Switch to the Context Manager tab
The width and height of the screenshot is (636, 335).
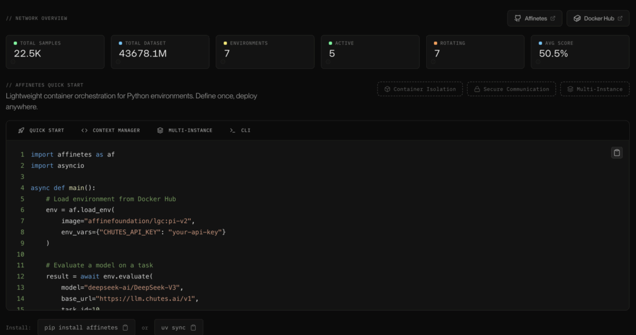(111, 131)
